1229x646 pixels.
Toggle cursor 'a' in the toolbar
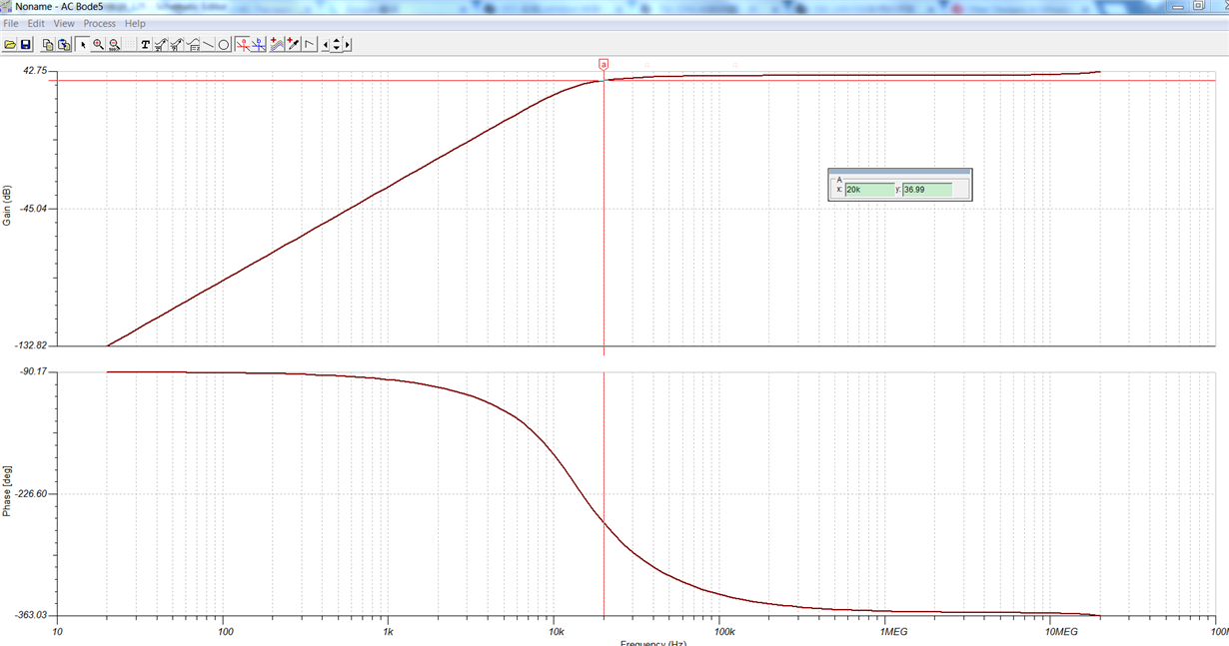[x=243, y=45]
